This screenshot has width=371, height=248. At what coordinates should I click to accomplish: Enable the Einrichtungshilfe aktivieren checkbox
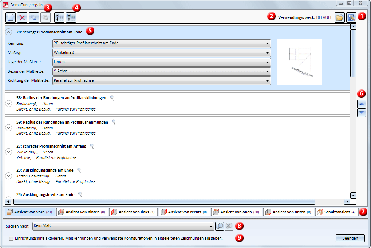11,238
